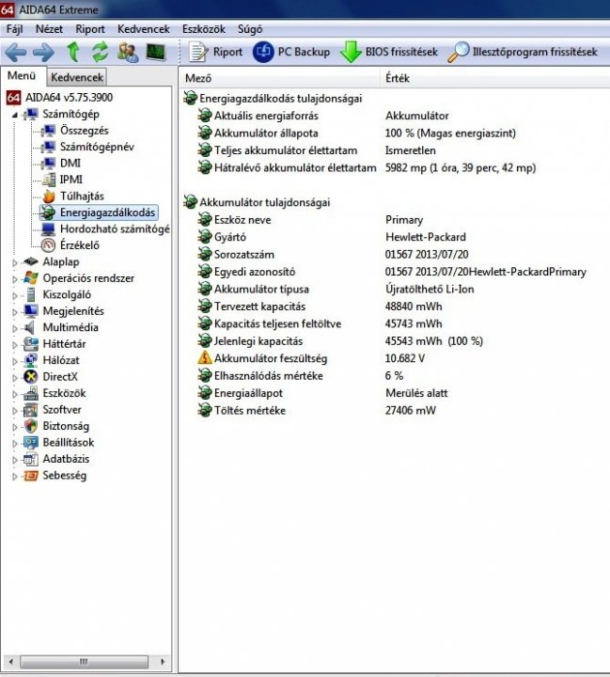The width and height of the screenshot is (610, 677).
Task: Click the green BIOS download arrow icon
Action: coord(351,52)
